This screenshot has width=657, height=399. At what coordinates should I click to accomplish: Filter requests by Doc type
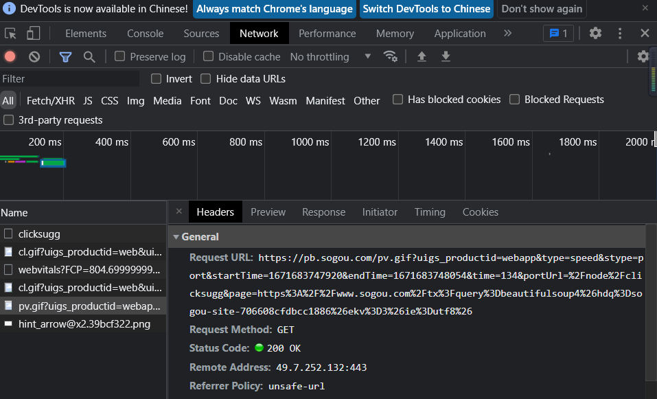point(229,100)
